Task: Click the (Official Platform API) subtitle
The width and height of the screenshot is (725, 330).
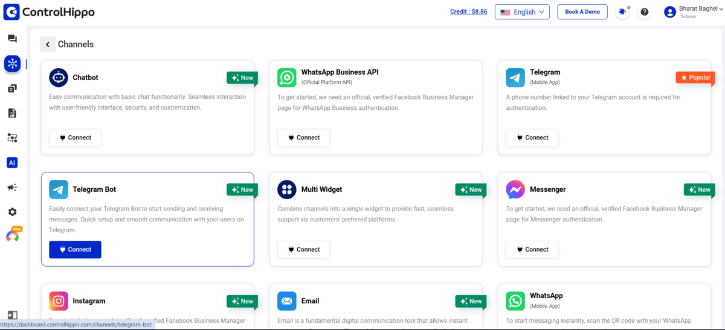Action: pyautogui.click(x=327, y=82)
